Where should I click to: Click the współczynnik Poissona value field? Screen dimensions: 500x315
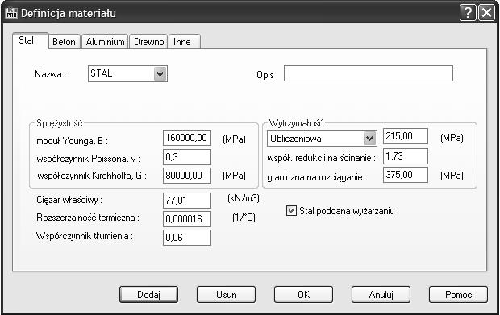[x=187, y=157]
